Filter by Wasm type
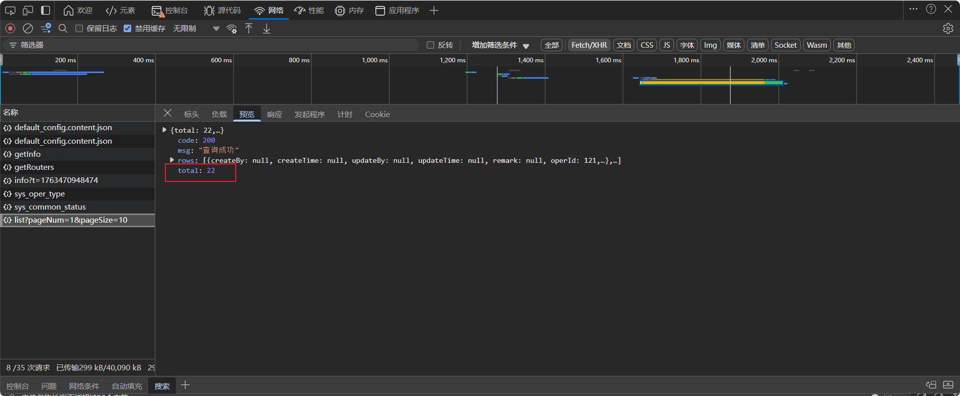Viewport: 960px width, 396px height. [x=817, y=45]
